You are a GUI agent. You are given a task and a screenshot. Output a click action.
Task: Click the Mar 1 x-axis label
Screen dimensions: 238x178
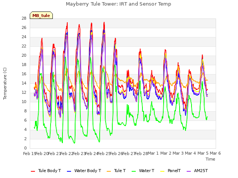(x=153, y=153)
